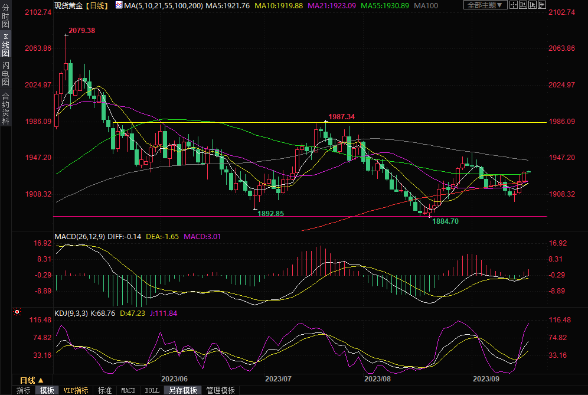This screenshot has height=395, width=588.
Task: Open the 全部主题 theme dropdown
Action: coord(485,5)
